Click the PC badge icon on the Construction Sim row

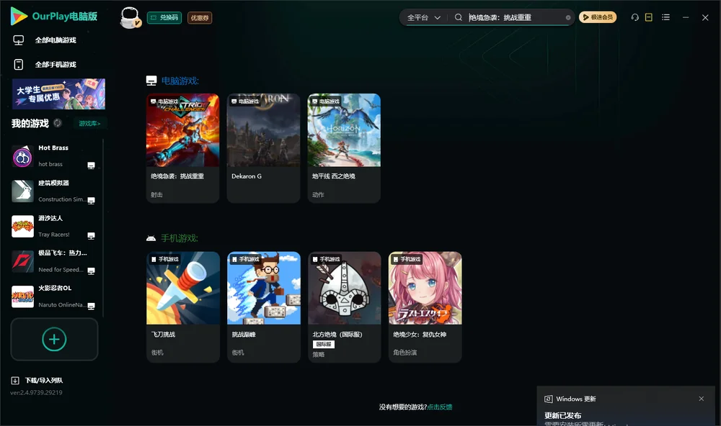[91, 201]
